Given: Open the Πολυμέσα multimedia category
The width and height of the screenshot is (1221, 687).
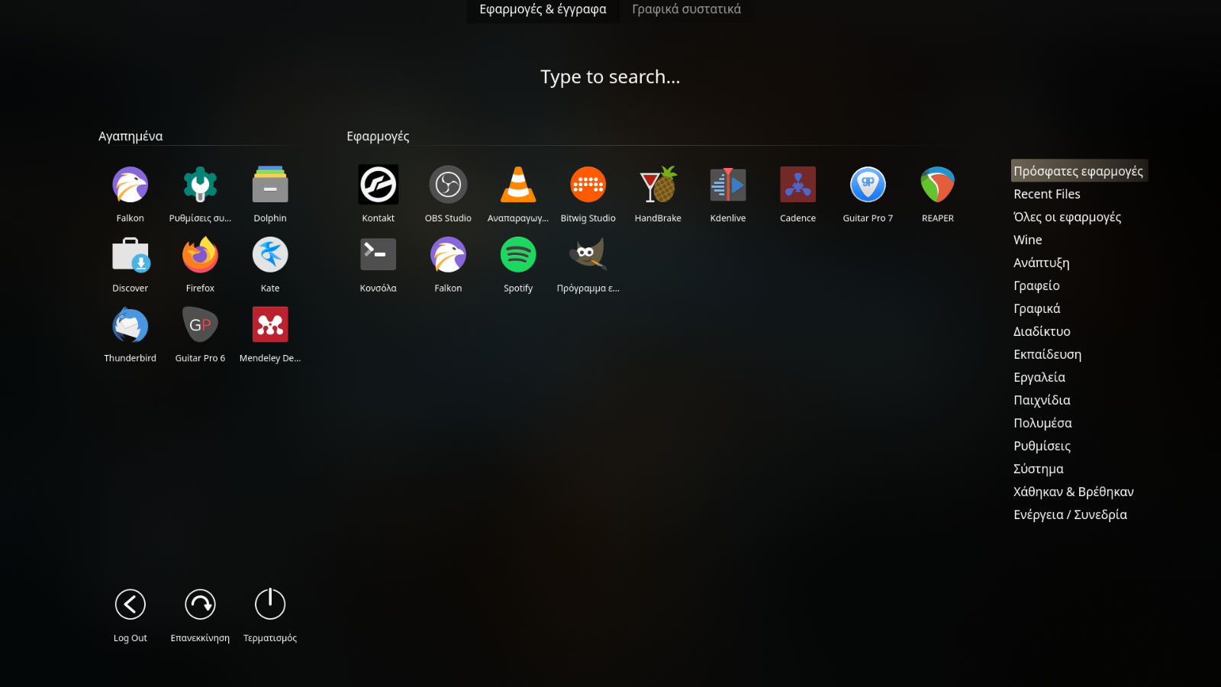Looking at the screenshot, I should pyautogui.click(x=1043, y=423).
